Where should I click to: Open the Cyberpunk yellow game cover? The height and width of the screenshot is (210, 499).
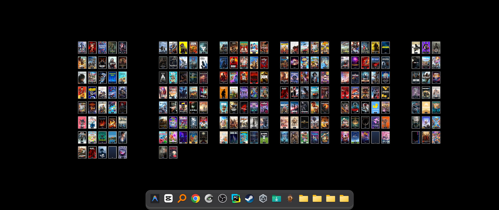(x=183, y=48)
